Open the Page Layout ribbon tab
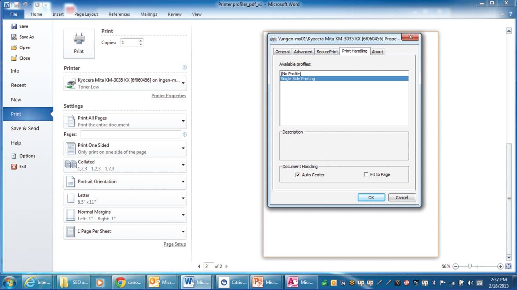Viewport: 517px width, 290px height. click(86, 14)
